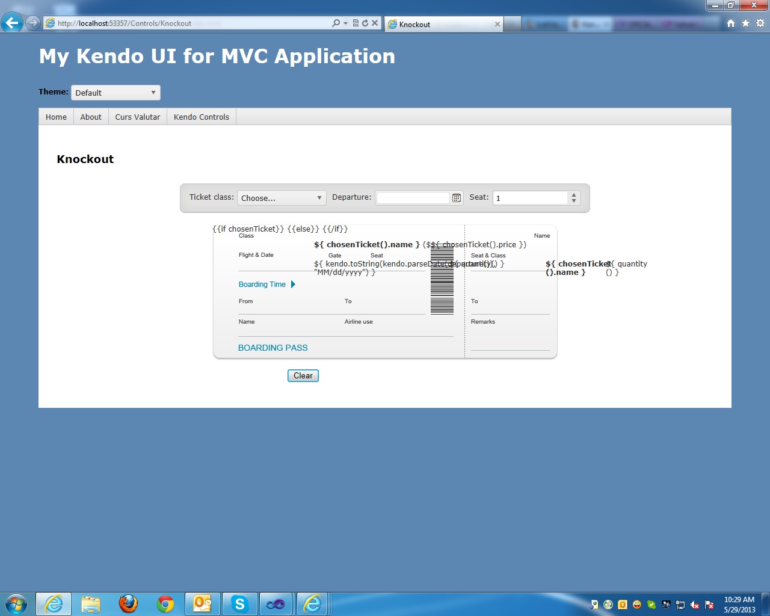Image resolution: width=770 pixels, height=616 pixels.
Task: Open the browser Tools gear icon
Action: (760, 23)
